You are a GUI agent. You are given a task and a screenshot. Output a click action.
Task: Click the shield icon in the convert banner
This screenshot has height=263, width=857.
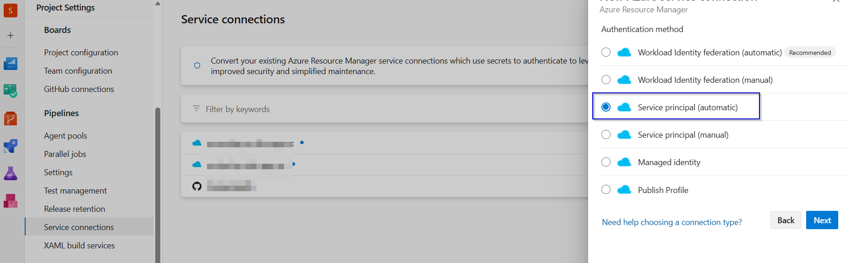pyautogui.click(x=197, y=65)
